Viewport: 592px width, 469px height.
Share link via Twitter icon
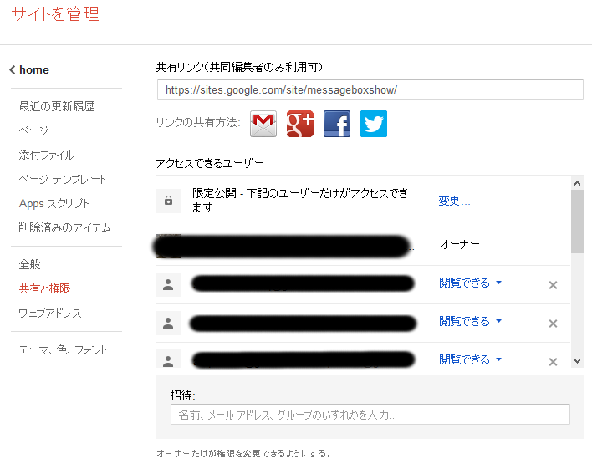[x=374, y=124]
